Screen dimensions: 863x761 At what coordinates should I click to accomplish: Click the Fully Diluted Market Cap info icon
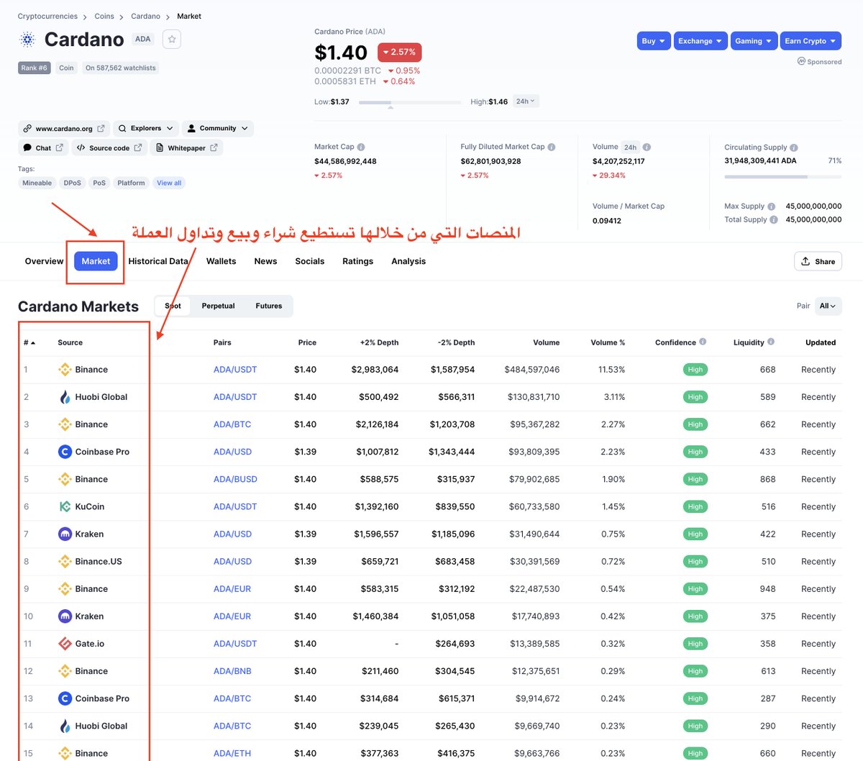552,147
